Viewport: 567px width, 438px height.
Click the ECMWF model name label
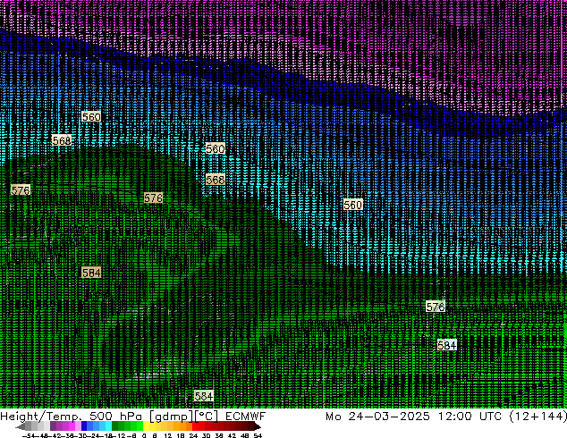point(246,417)
